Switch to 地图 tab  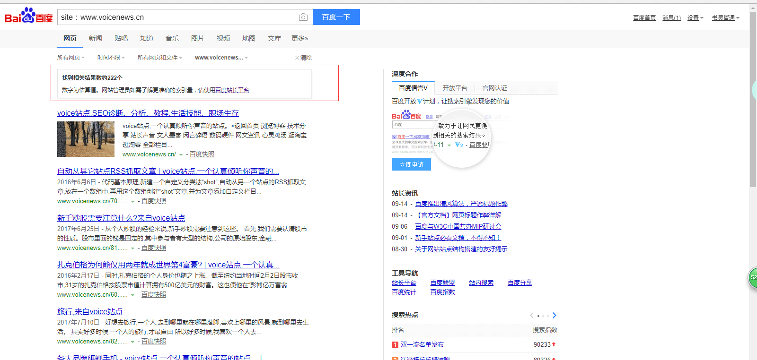coord(249,38)
